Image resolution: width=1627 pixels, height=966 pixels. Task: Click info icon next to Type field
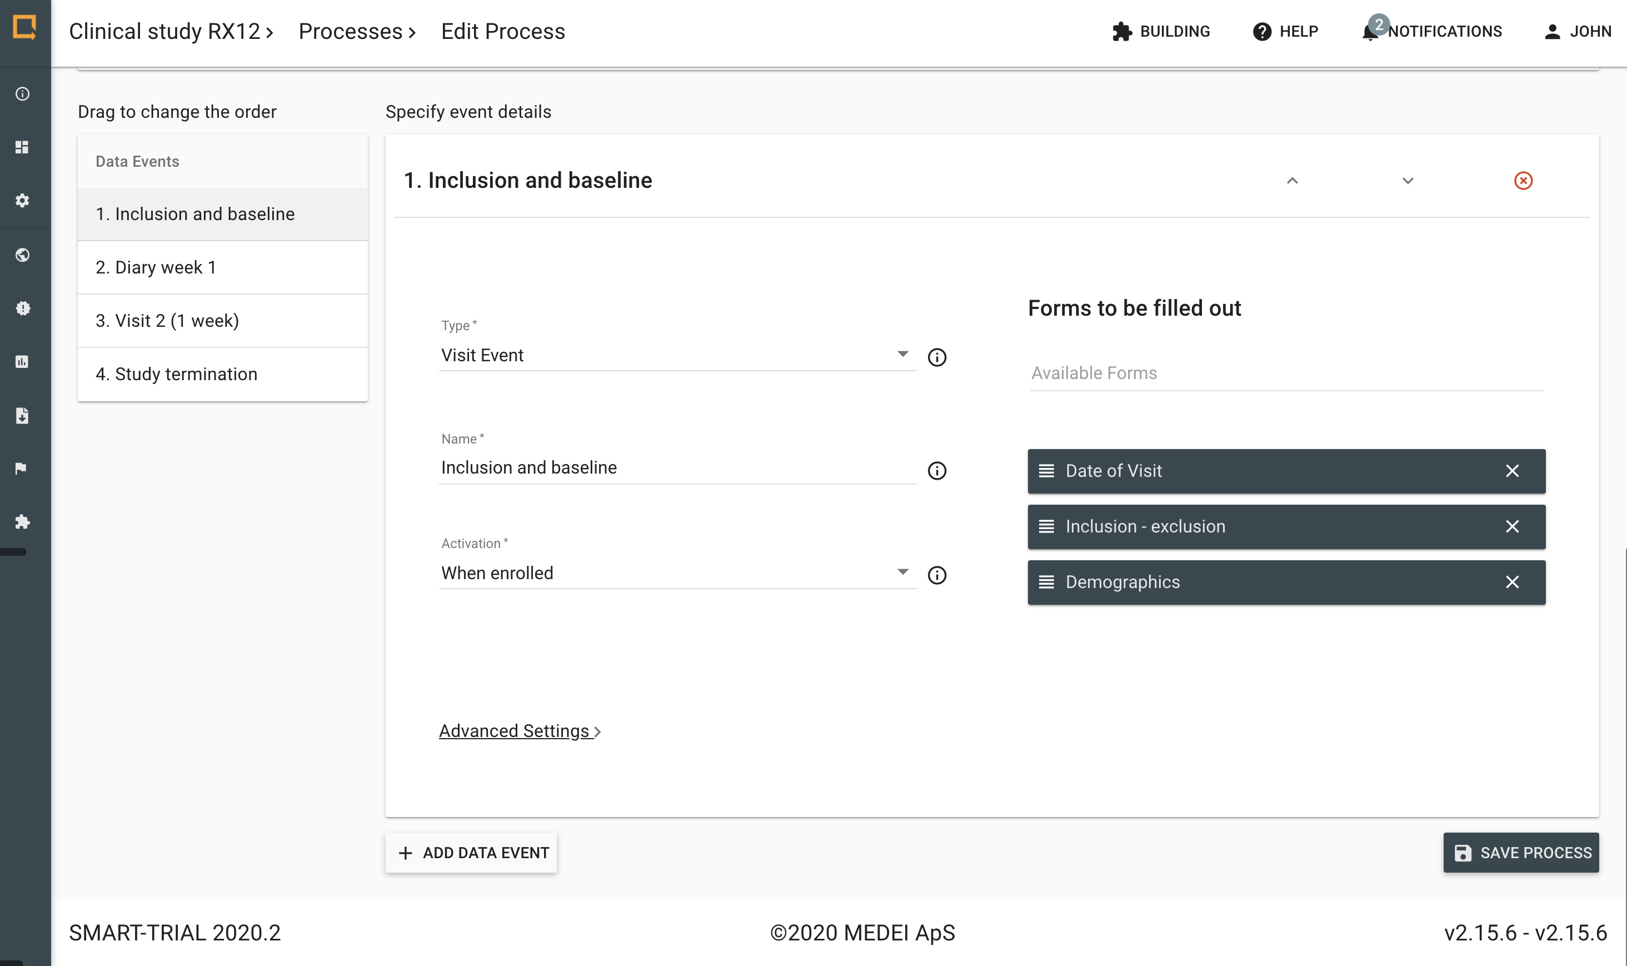tap(936, 357)
